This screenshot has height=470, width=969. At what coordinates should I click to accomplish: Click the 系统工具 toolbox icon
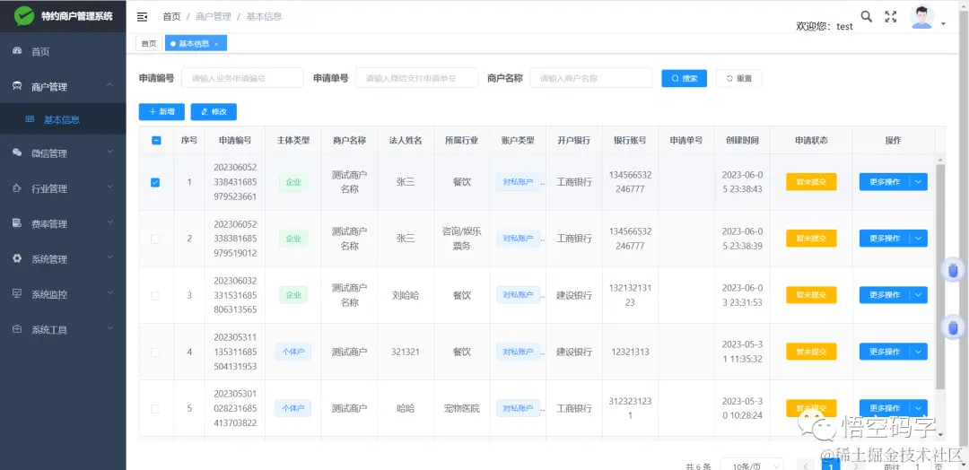pyautogui.click(x=17, y=328)
